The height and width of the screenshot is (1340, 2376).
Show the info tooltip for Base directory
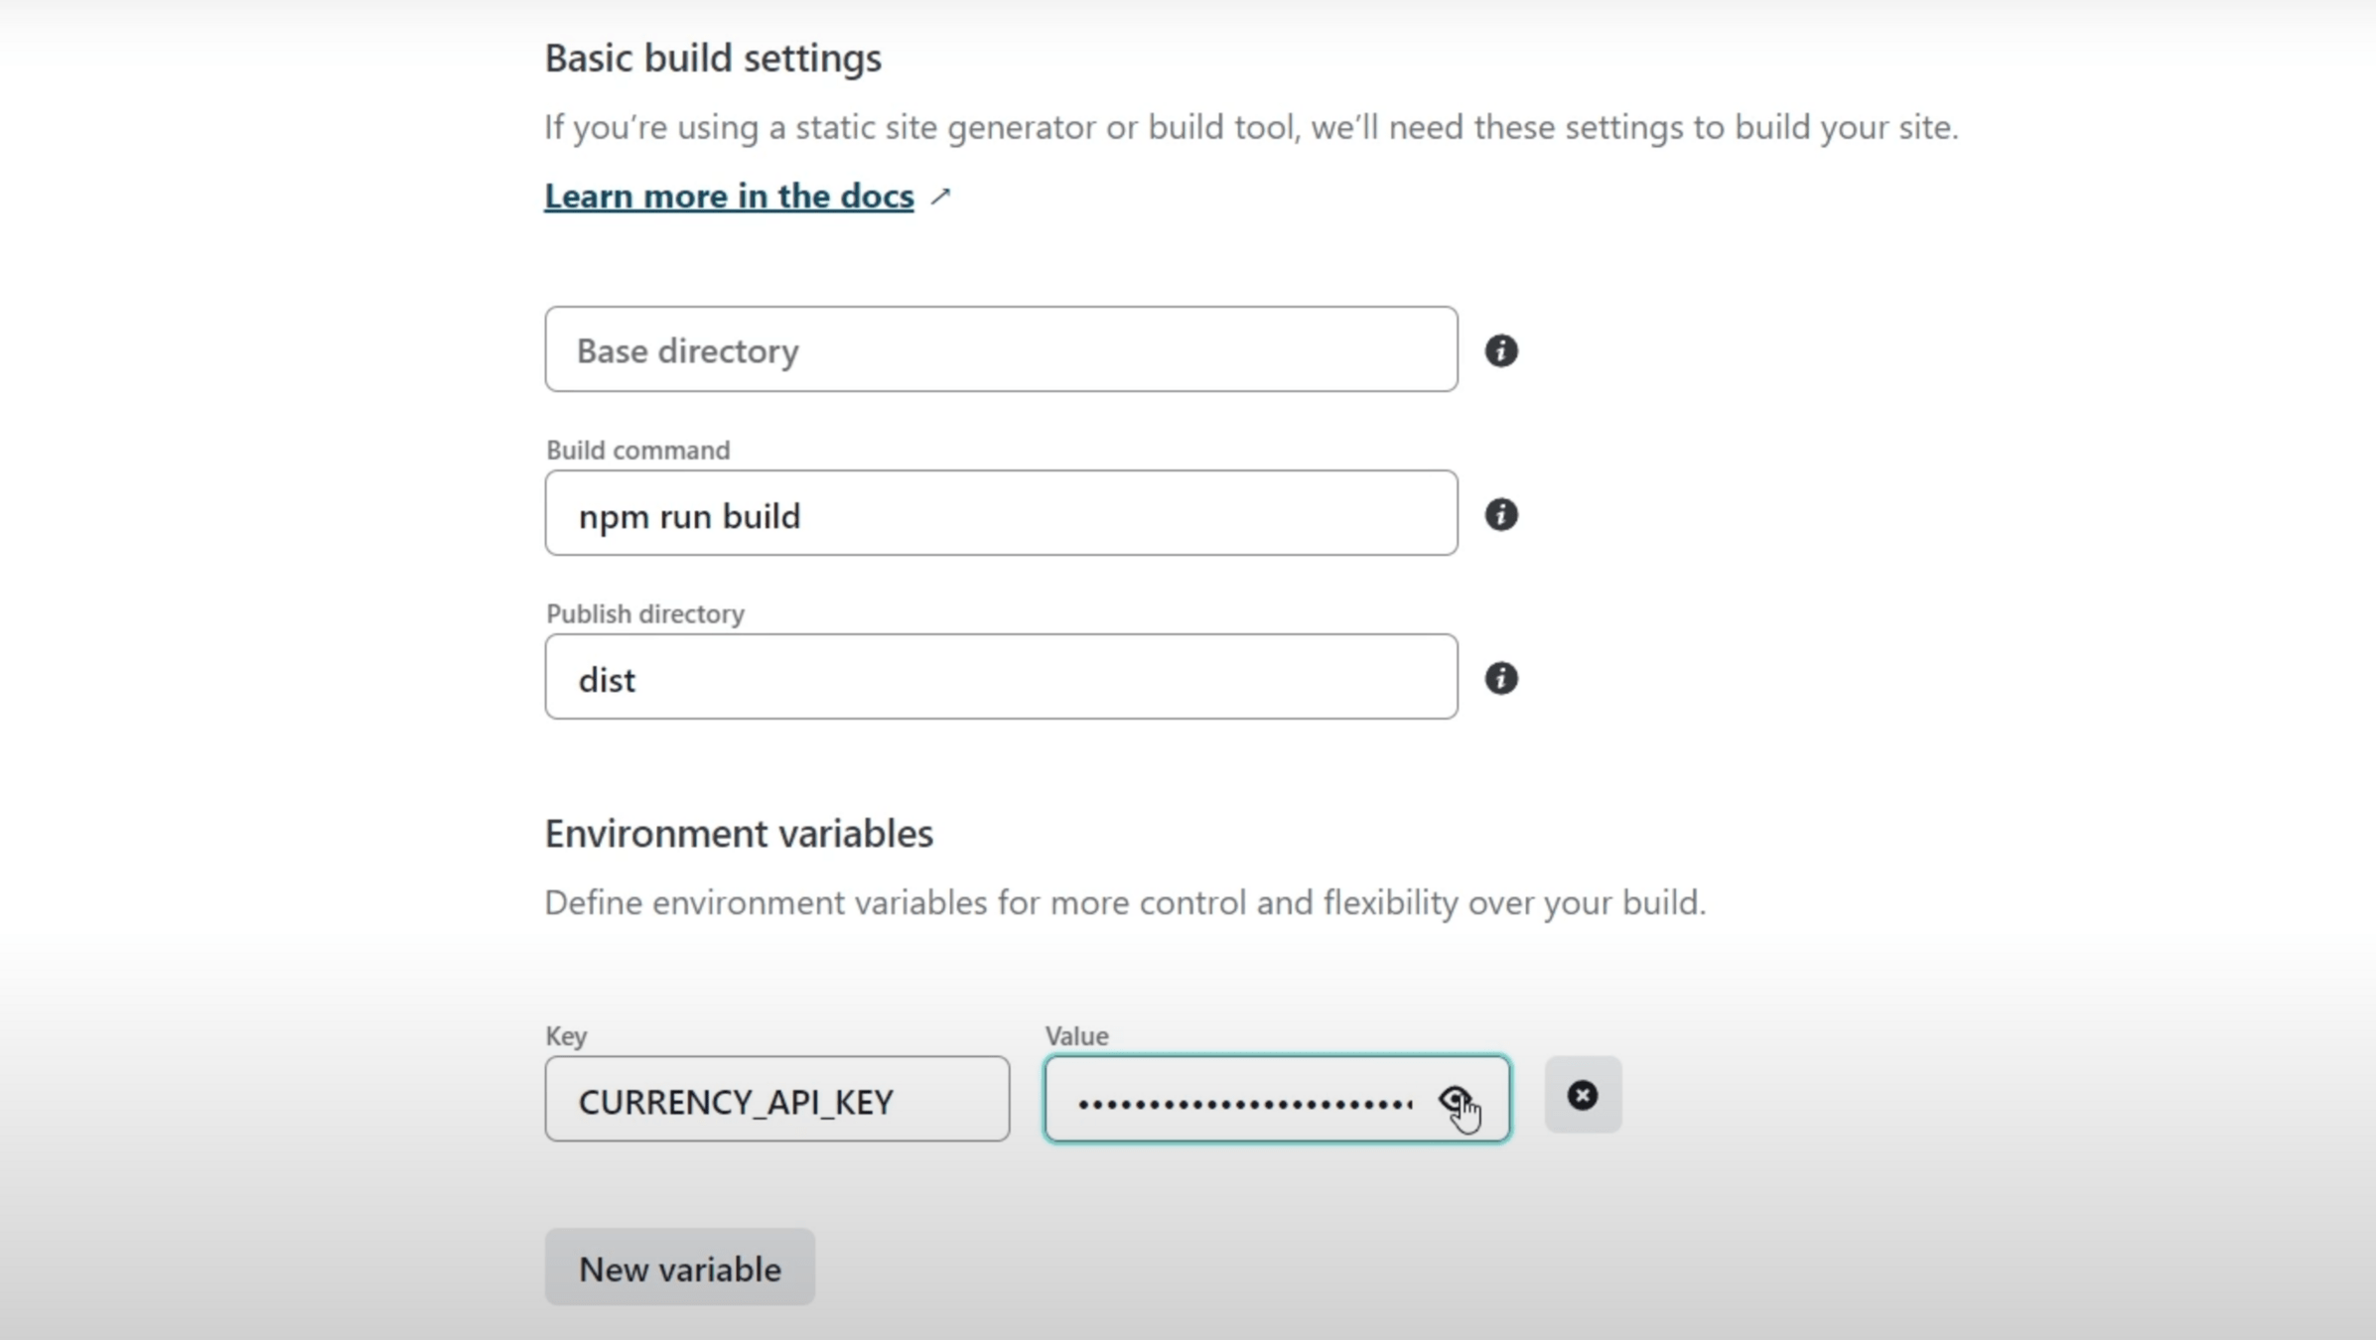[1500, 350]
